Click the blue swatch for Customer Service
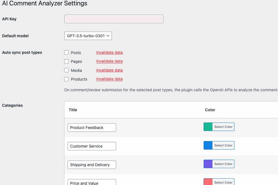 click(x=208, y=145)
